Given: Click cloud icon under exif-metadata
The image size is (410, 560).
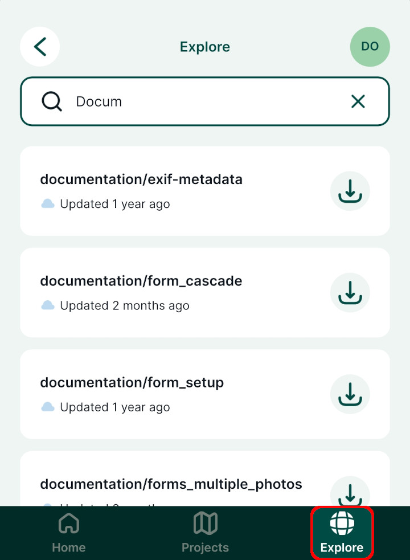Looking at the screenshot, I should coord(48,204).
